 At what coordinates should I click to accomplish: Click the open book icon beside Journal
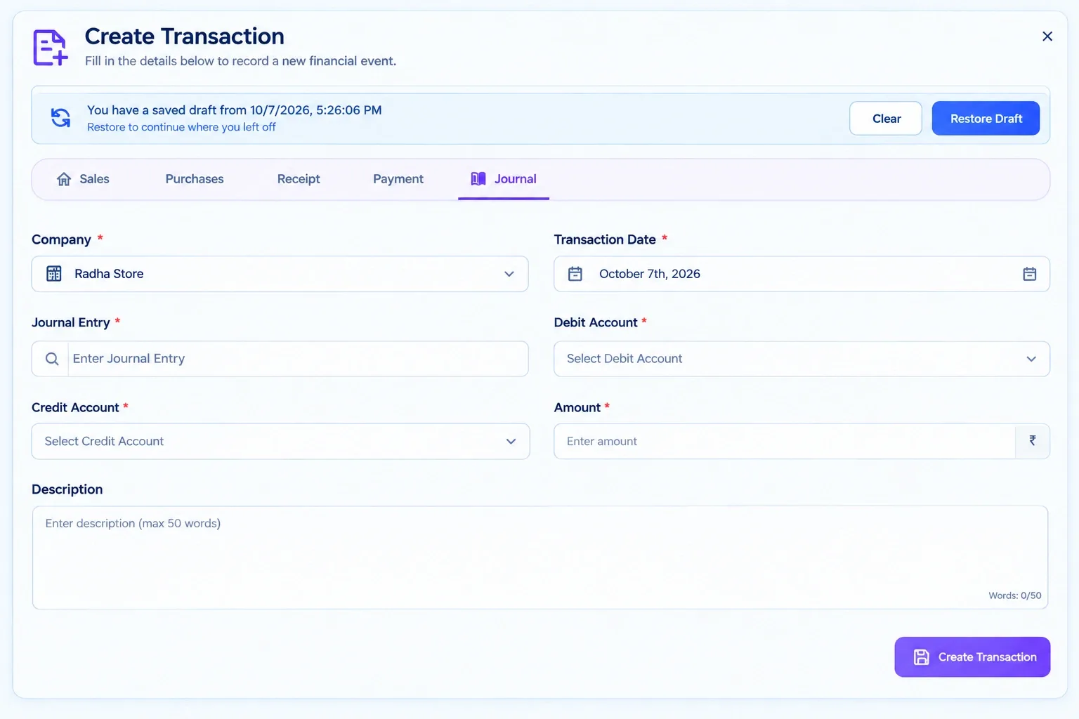point(478,179)
